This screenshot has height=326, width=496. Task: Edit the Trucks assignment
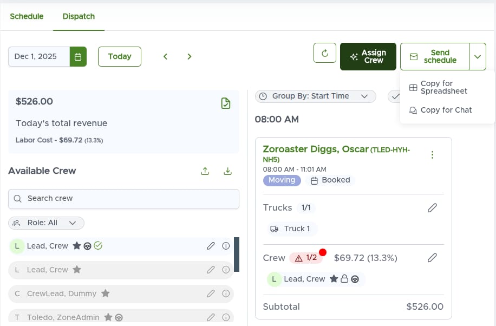(432, 208)
